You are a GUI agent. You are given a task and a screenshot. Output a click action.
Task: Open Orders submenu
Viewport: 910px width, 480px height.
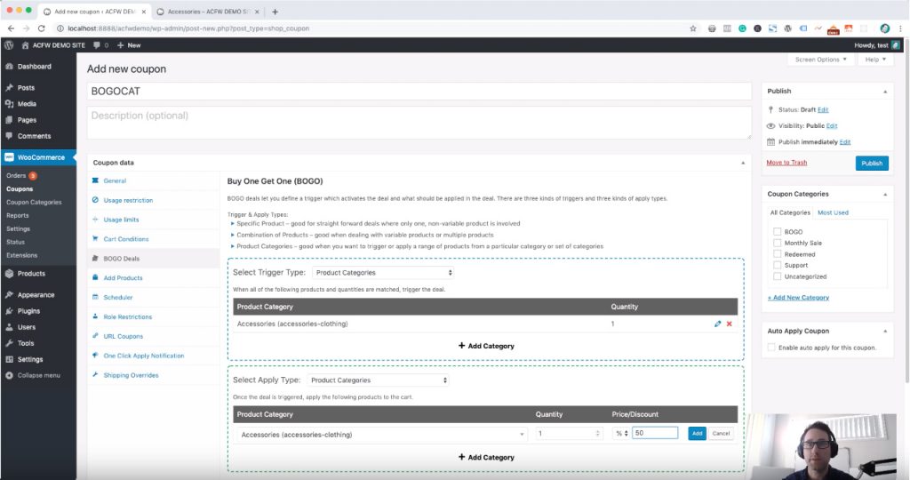click(16, 175)
